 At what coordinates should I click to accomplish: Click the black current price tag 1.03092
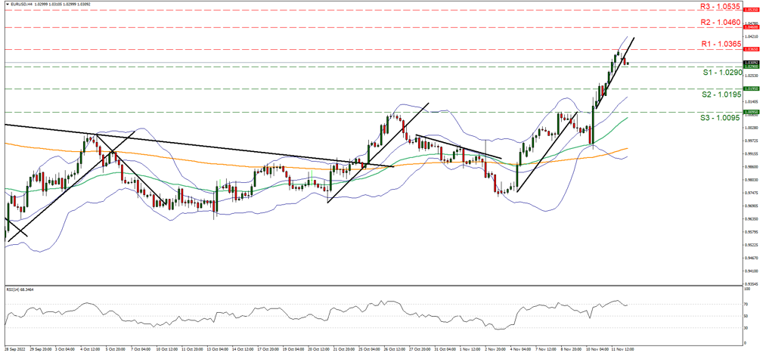tap(752, 63)
